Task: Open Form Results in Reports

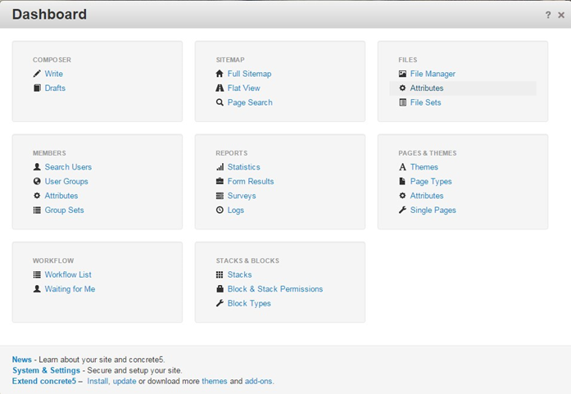Action: (x=251, y=181)
